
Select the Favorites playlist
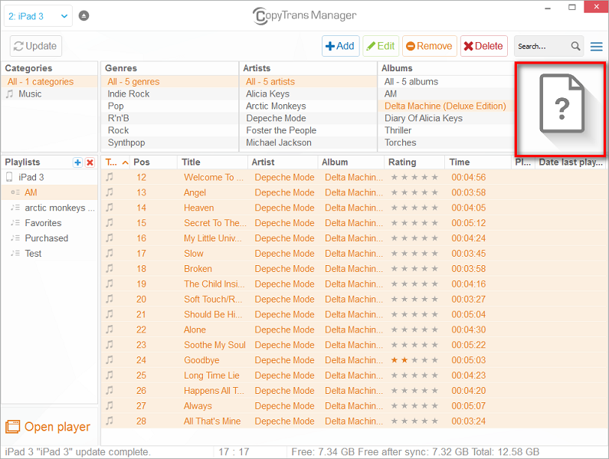coord(43,223)
